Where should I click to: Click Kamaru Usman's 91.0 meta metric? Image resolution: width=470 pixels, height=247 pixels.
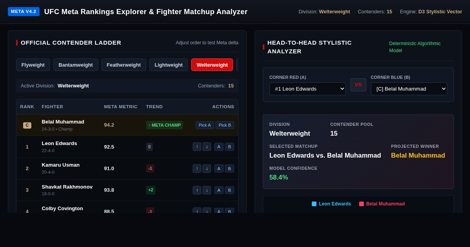[x=109, y=169]
